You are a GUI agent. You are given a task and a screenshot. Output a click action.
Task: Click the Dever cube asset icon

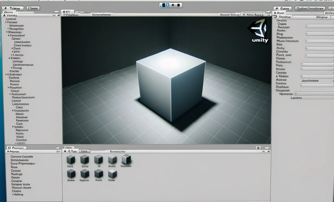[84, 160]
